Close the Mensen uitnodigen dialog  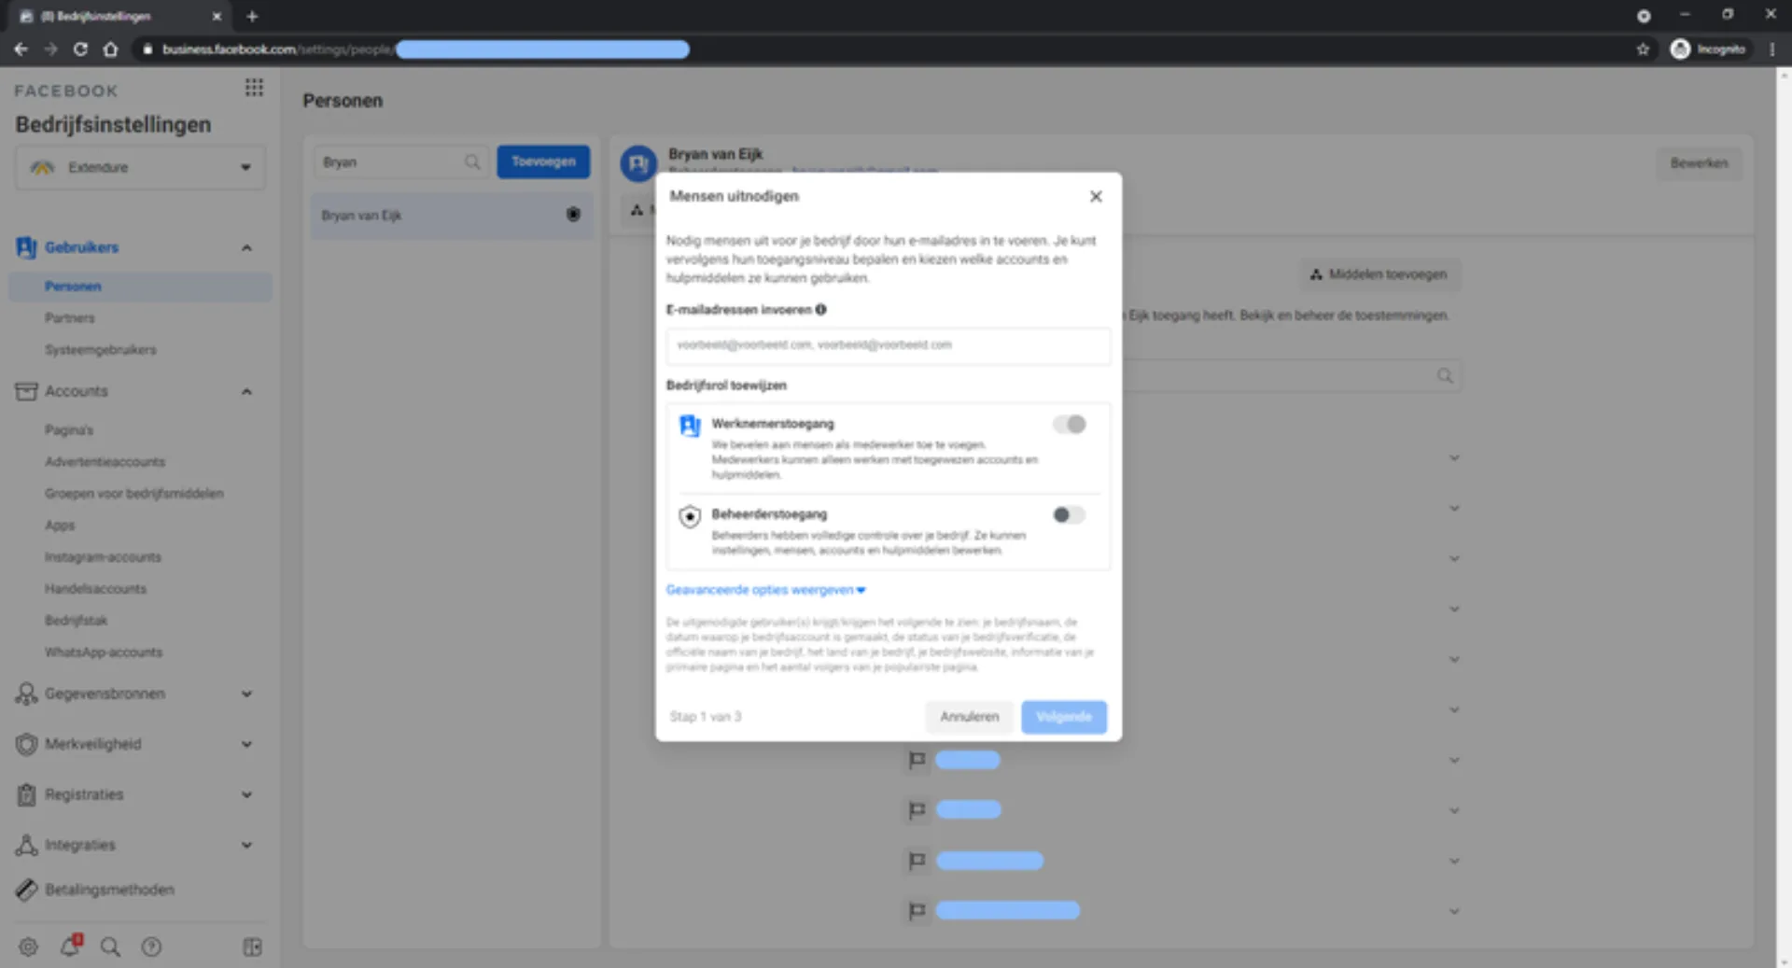(1096, 196)
